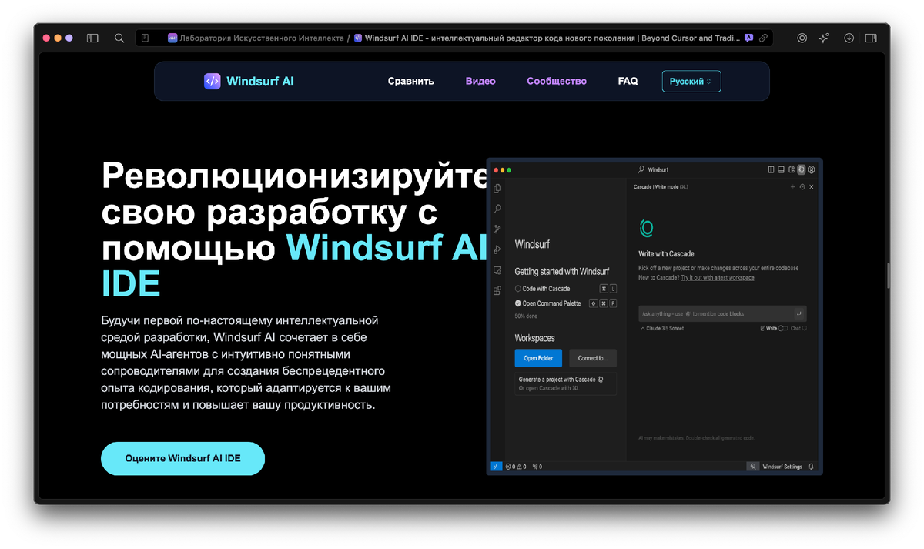Image resolution: width=924 pixels, height=549 pixels.
Task: Click the blue remote icon in IDE status bar
Action: [497, 467]
